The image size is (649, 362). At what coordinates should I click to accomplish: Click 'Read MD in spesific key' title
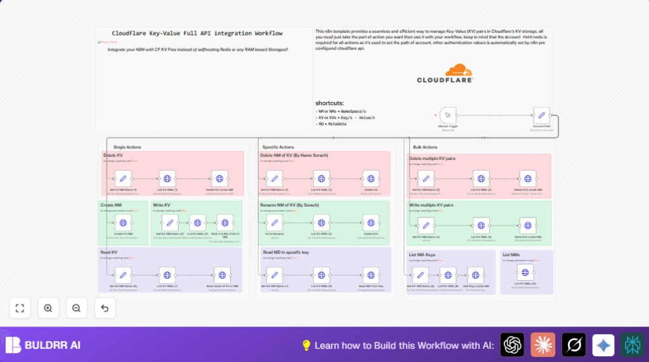click(286, 252)
